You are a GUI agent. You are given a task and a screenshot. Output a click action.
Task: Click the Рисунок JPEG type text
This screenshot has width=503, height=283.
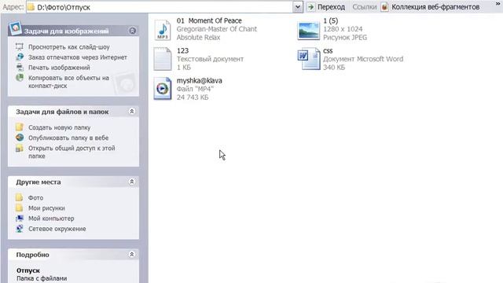pos(345,37)
